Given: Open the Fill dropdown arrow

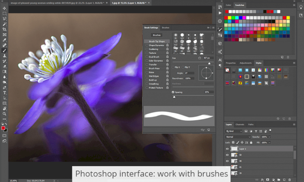Looking at the screenshot, I should [269, 142].
